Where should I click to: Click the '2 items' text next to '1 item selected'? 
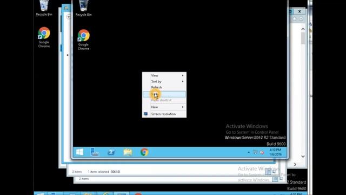(x=77, y=172)
